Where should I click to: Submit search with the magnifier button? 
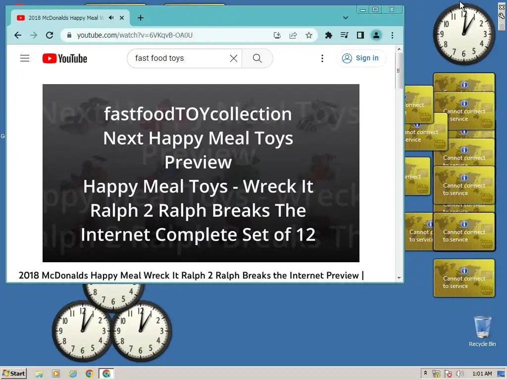pos(257,58)
